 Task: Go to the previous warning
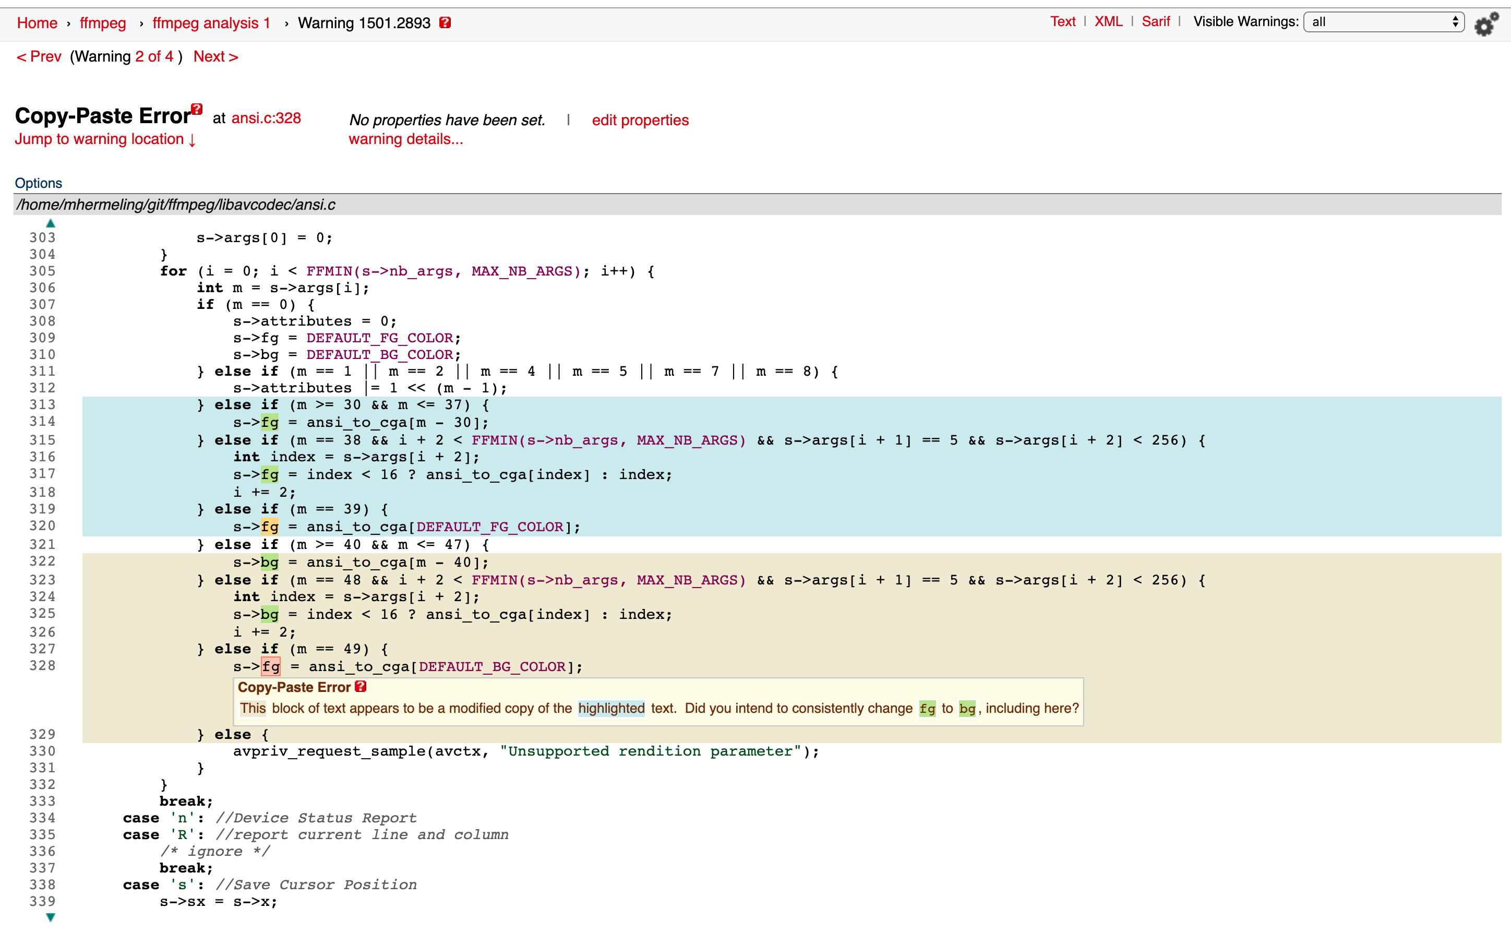point(39,57)
